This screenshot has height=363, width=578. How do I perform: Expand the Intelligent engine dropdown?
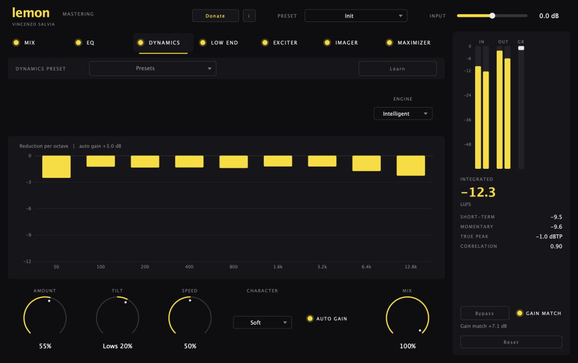pos(403,113)
